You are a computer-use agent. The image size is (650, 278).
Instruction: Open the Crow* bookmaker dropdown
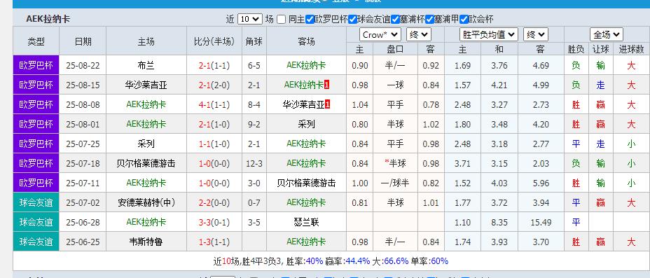(380, 34)
